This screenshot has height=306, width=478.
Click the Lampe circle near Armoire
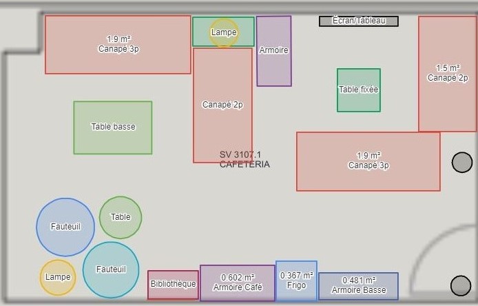pos(224,32)
